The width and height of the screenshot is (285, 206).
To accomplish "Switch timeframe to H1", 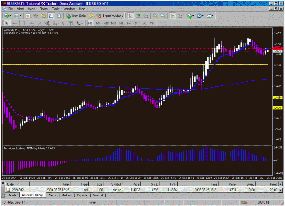I will point(121,23).
